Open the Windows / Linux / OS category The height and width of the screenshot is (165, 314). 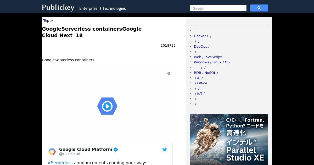[x=212, y=62]
